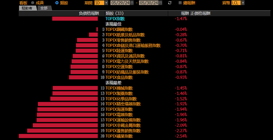Screen dimensions: 273x140
Task: Open TOPIX空運指數 row
Action: tap(119, 67)
